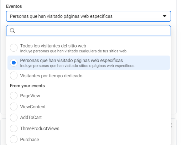The width and height of the screenshot is (181, 145).
Task: Click Visitantes por tiempo dedicado label text
Action: pyautogui.click(x=51, y=76)
